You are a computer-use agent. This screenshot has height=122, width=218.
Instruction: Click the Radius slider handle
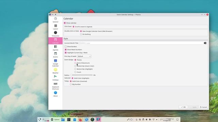point(71,75)
